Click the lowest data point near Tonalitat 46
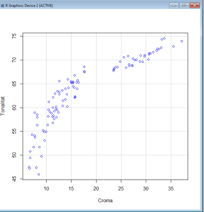The image size is (204, 212). tap(39, 174)
